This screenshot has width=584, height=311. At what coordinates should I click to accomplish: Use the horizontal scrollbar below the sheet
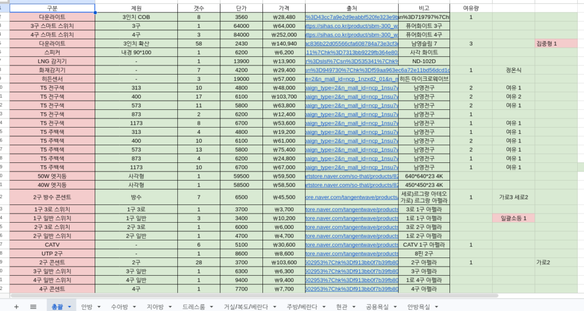tap(254, 296)
